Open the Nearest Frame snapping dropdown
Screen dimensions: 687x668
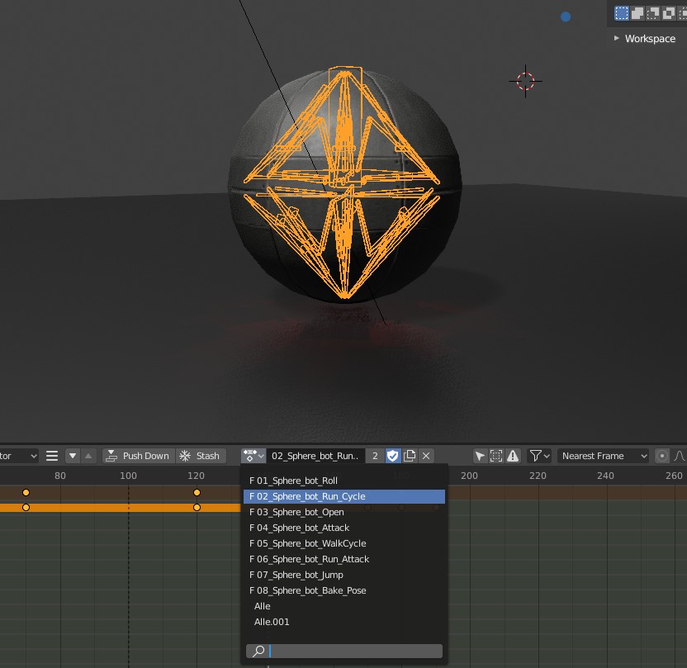(x=604, y=456)
